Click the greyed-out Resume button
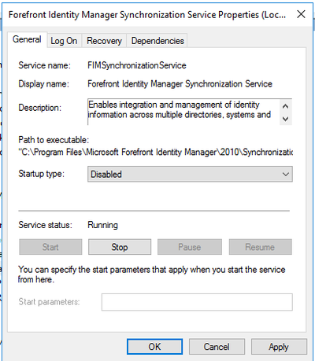Image resolution: width=315 pixels, height=361 pixels. point(260,247)
